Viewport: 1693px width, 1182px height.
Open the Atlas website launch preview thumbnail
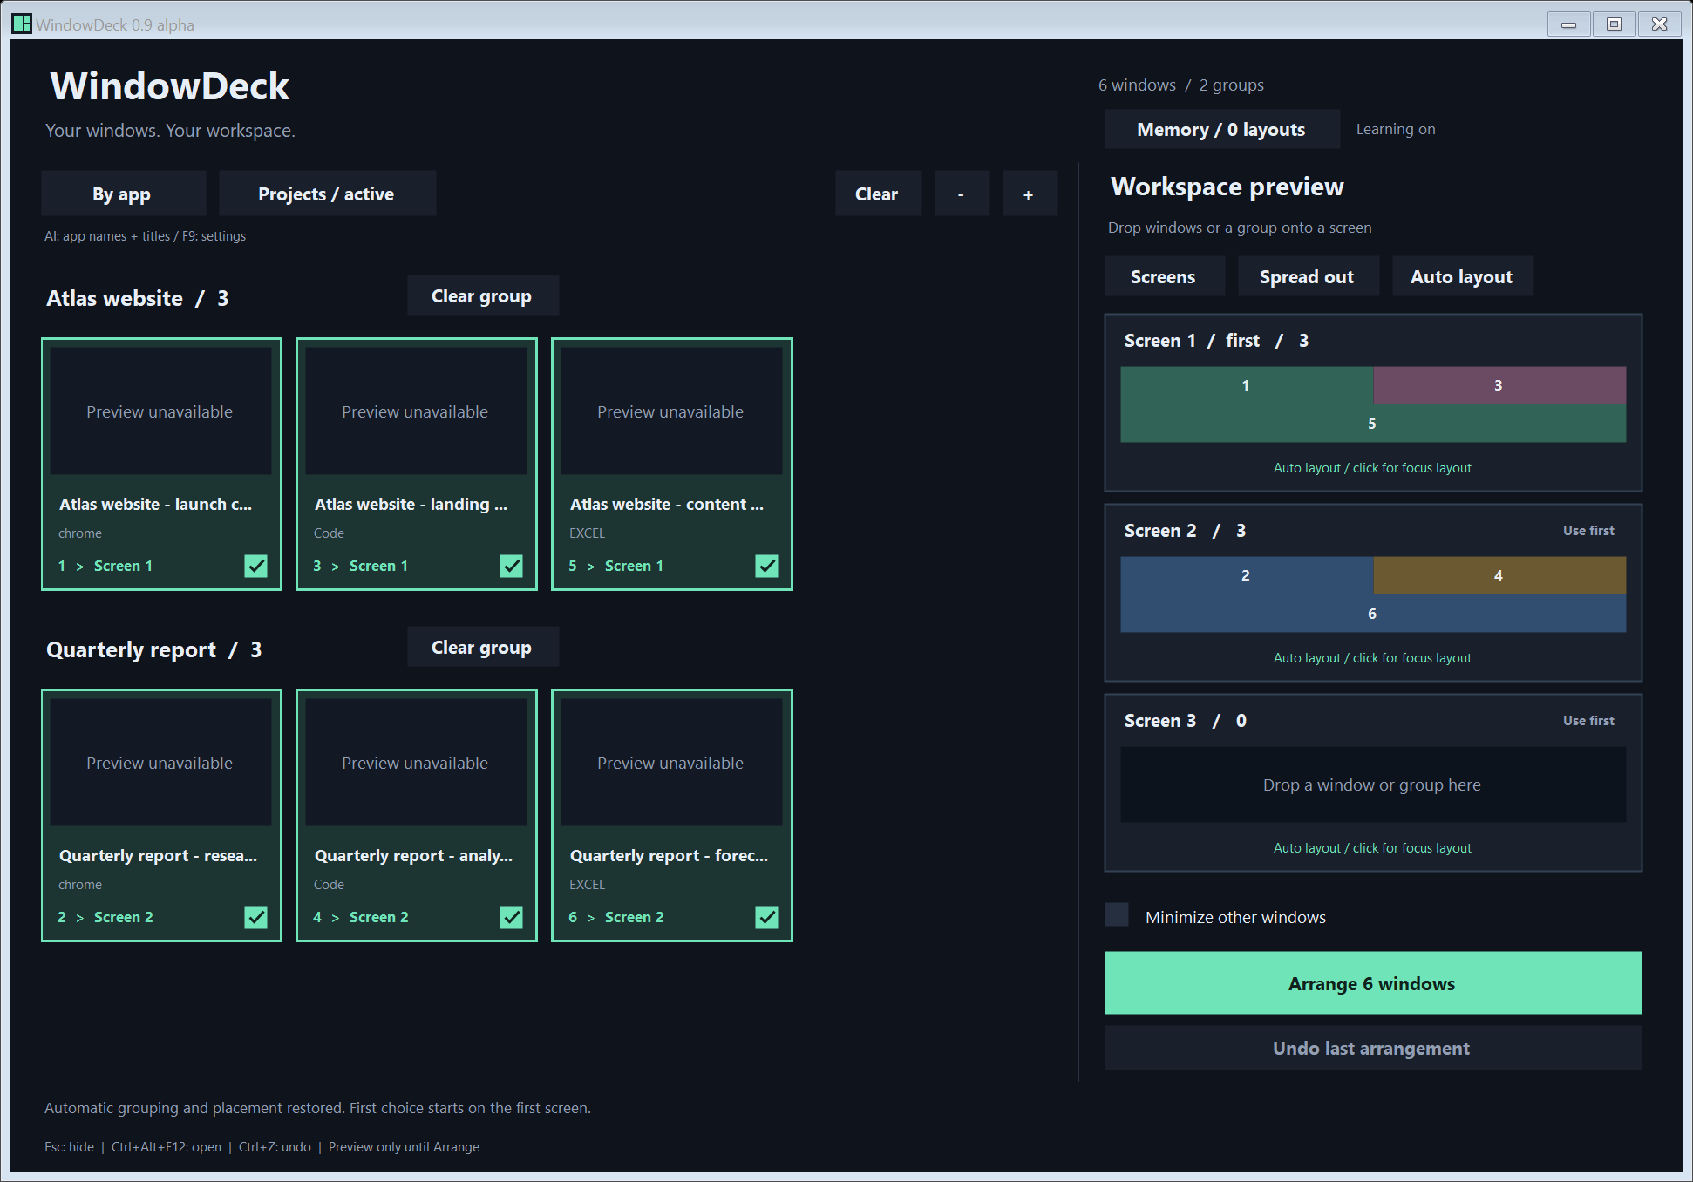[x=160, y=411]
